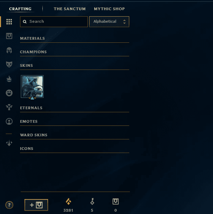Select the skin shard thumbnail
Image resolution: width=213 pixels, height=214 pixels.
point(32,86)
